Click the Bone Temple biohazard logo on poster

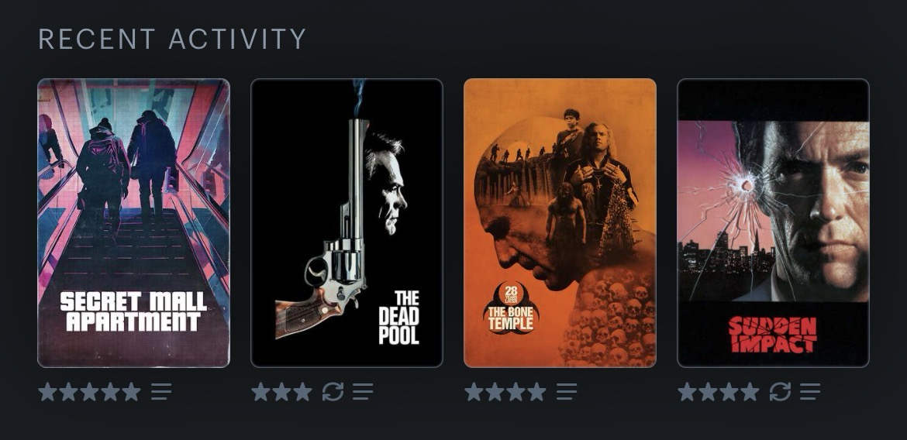(x=511, y=308)
